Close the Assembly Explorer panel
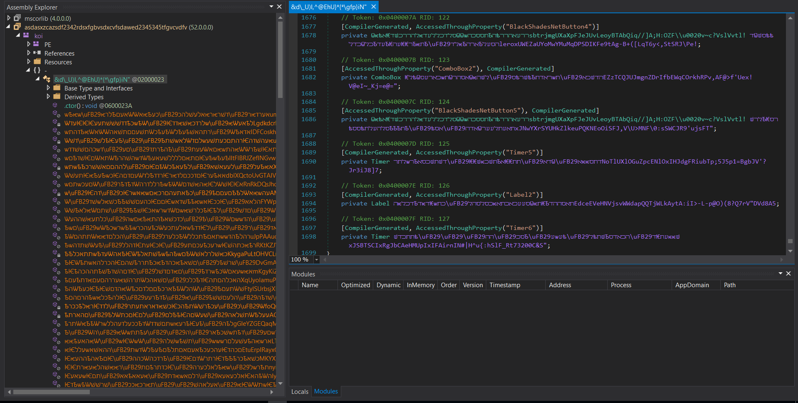Viewport: 798px width, 403px height. click(279, 7)
